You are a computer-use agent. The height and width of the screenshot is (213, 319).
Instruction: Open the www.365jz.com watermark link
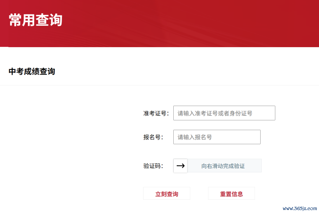[300, 208]
